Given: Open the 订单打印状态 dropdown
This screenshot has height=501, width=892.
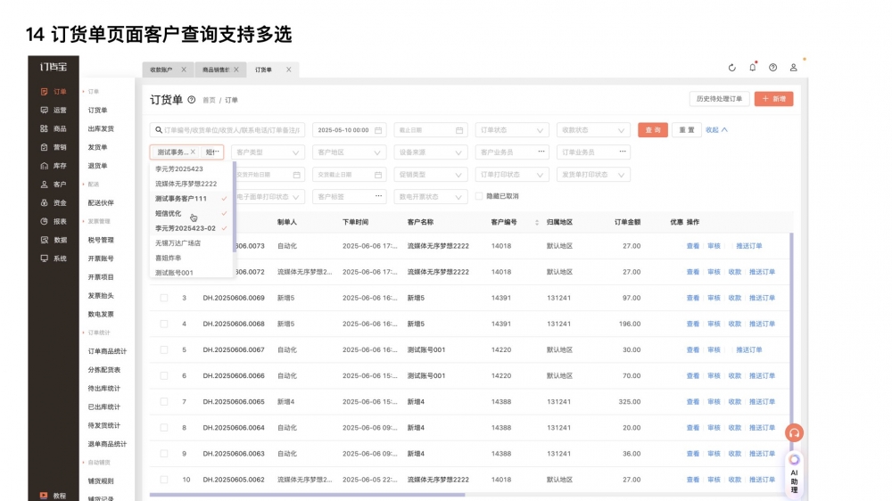Looking at the screenshot, I should 512,175.
